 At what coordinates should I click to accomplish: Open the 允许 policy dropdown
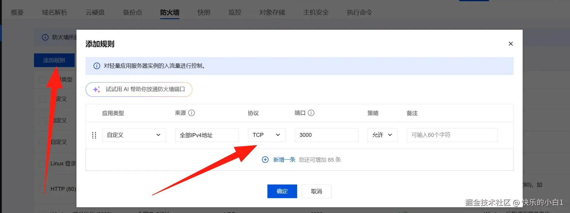click(382, 135)
